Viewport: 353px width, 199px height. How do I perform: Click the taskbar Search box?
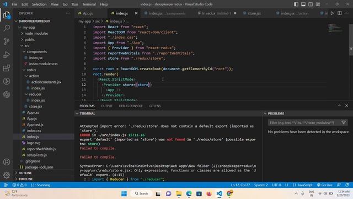(141, 193)
